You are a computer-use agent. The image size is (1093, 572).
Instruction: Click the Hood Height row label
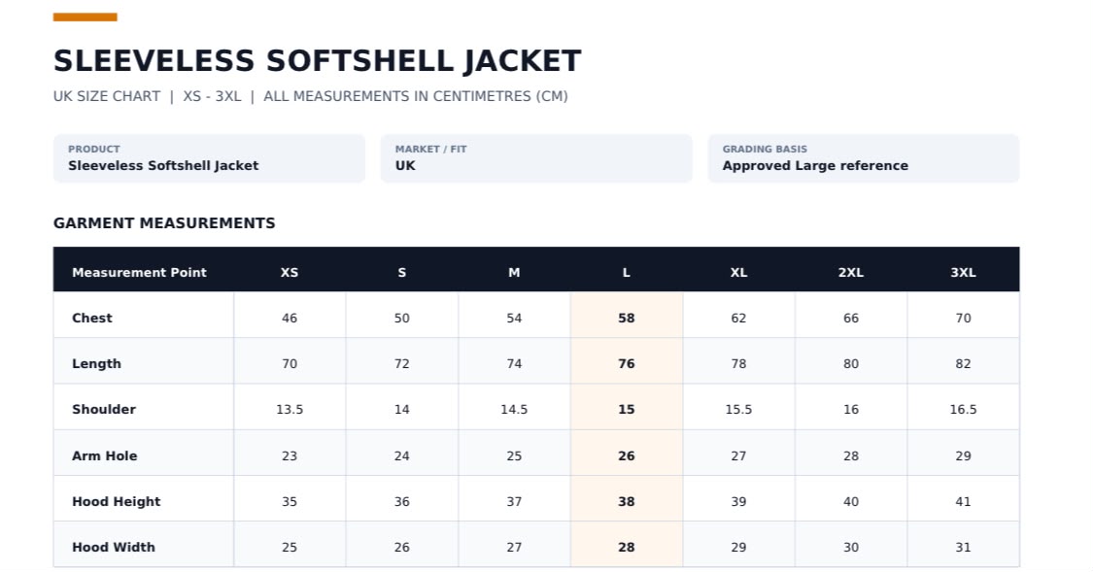click(x=117, y=502)
